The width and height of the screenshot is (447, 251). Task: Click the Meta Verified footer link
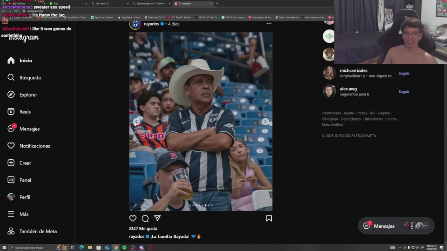(332, 125)
